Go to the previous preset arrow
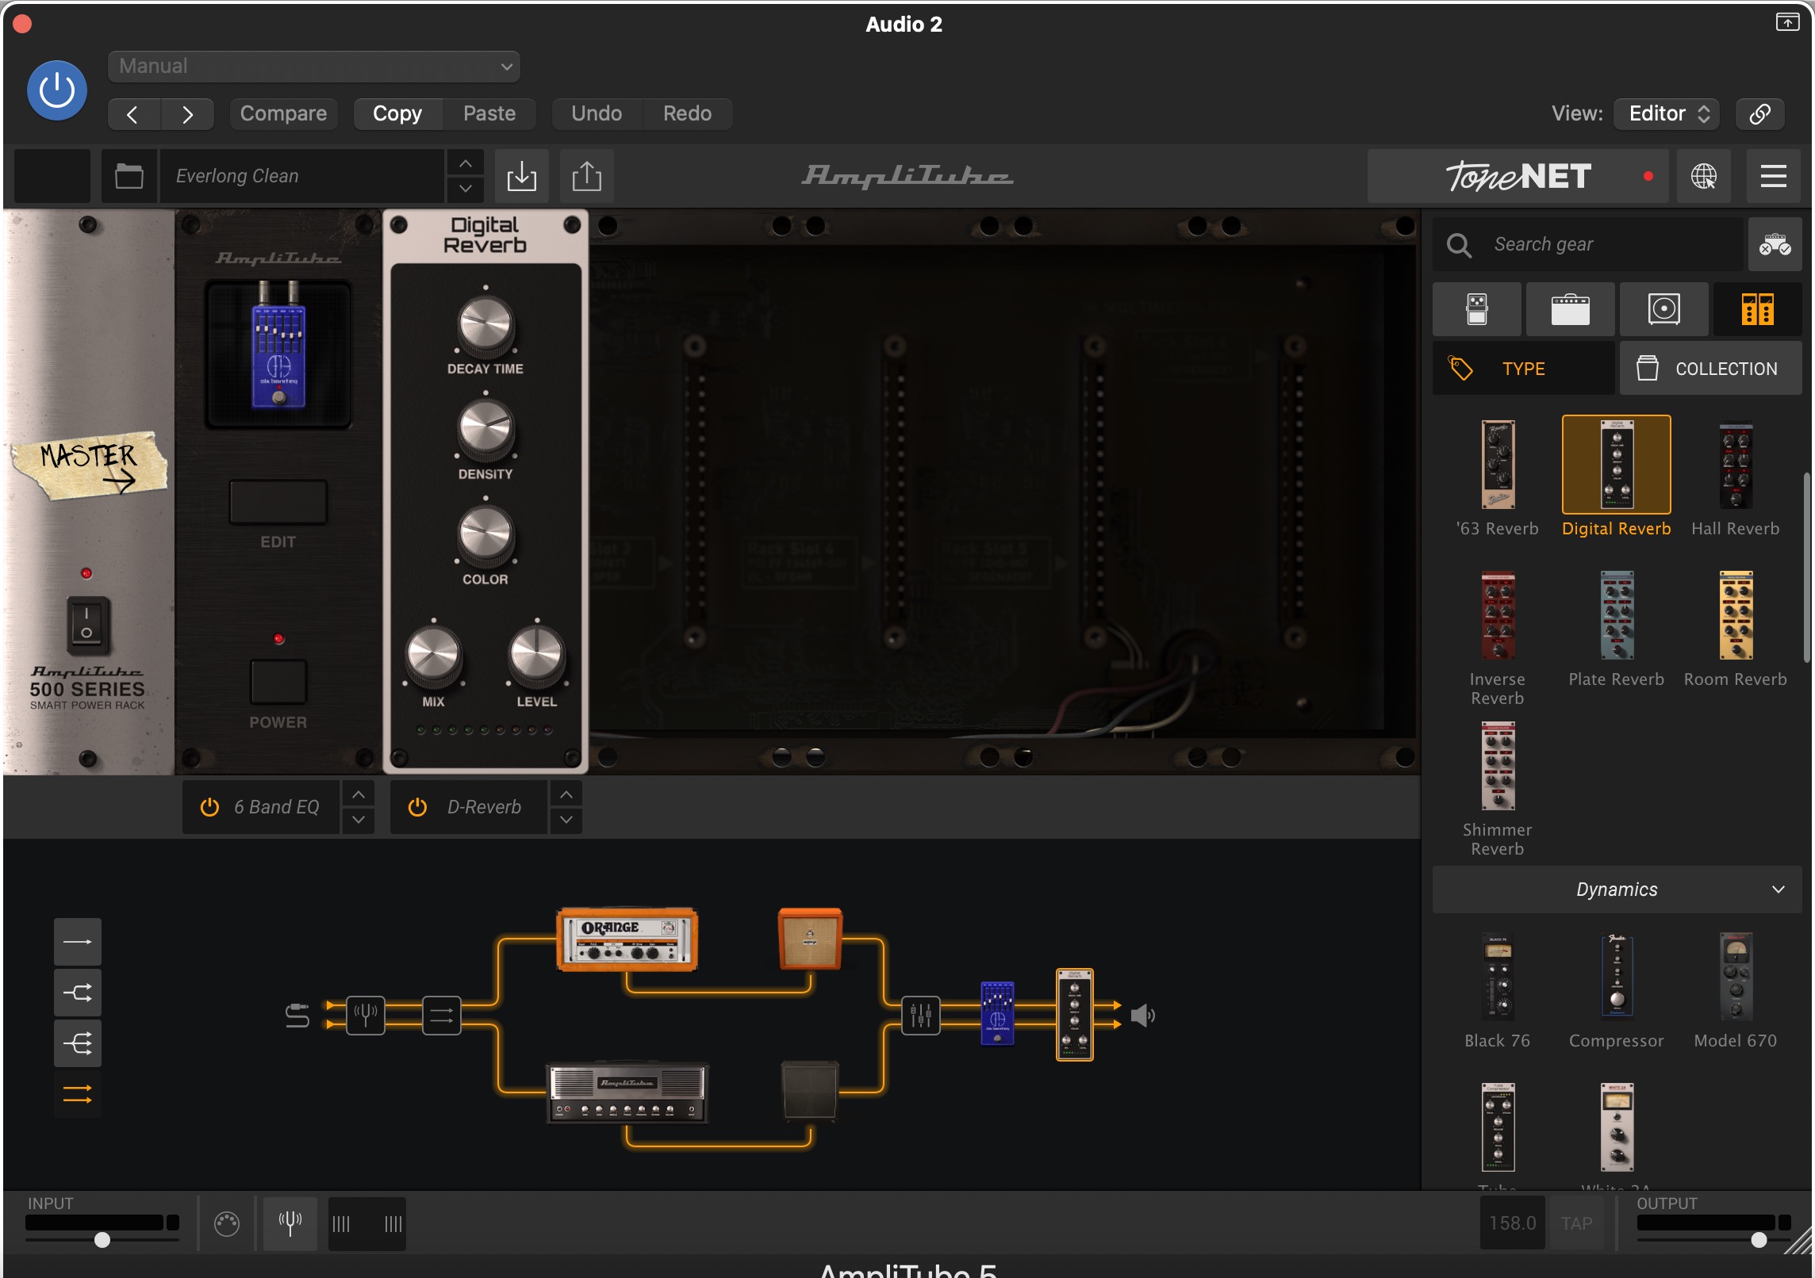This screenshot has height=1278, width=1815. tap(133, 114)
